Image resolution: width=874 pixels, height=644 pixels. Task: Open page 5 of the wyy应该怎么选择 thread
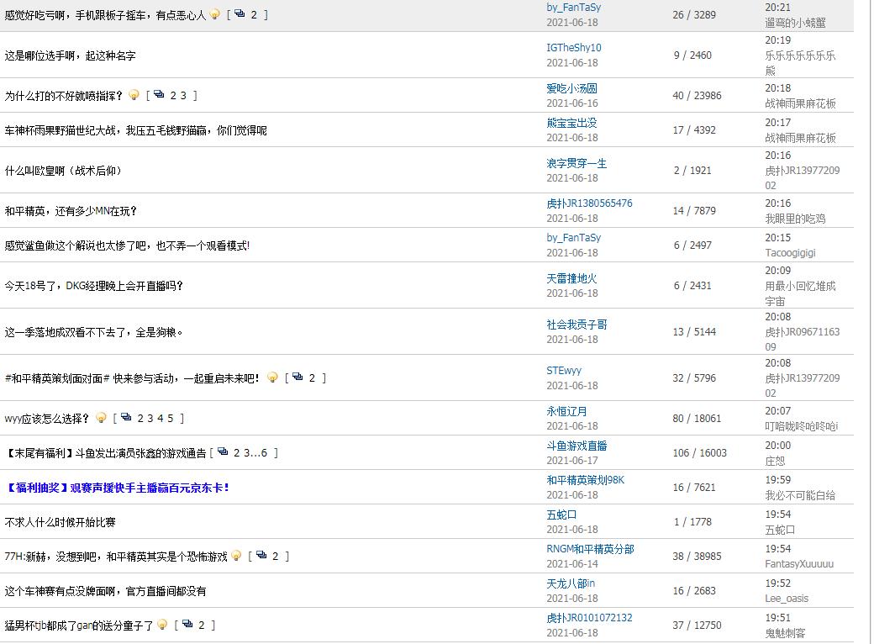tap(171, 417)
